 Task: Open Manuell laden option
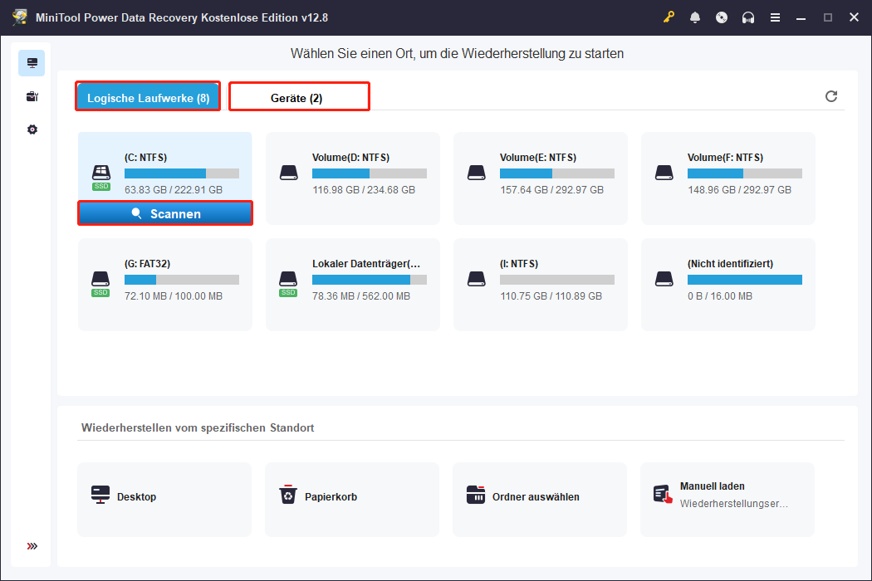tap(727, 500)
